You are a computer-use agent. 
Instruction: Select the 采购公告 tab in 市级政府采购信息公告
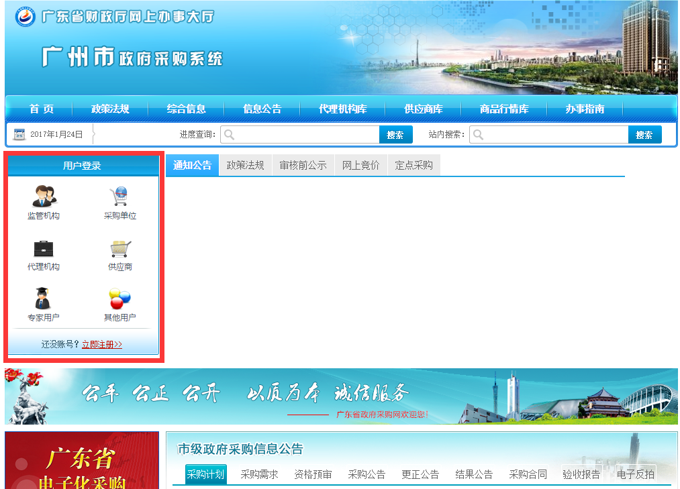tap(367, 474)
